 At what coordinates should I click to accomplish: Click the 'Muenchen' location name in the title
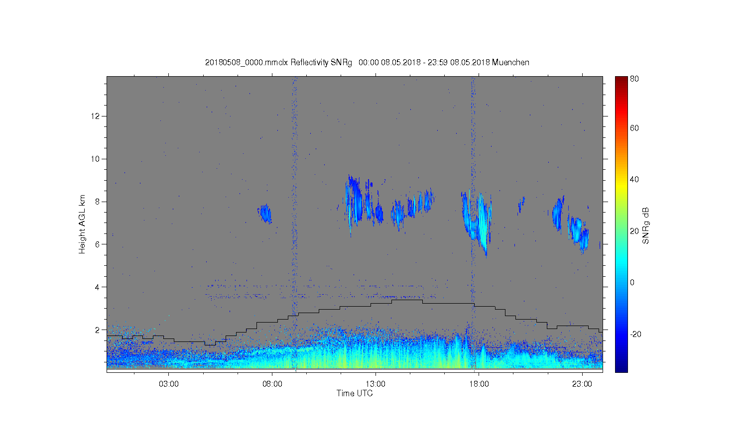[x=511, y=62]
